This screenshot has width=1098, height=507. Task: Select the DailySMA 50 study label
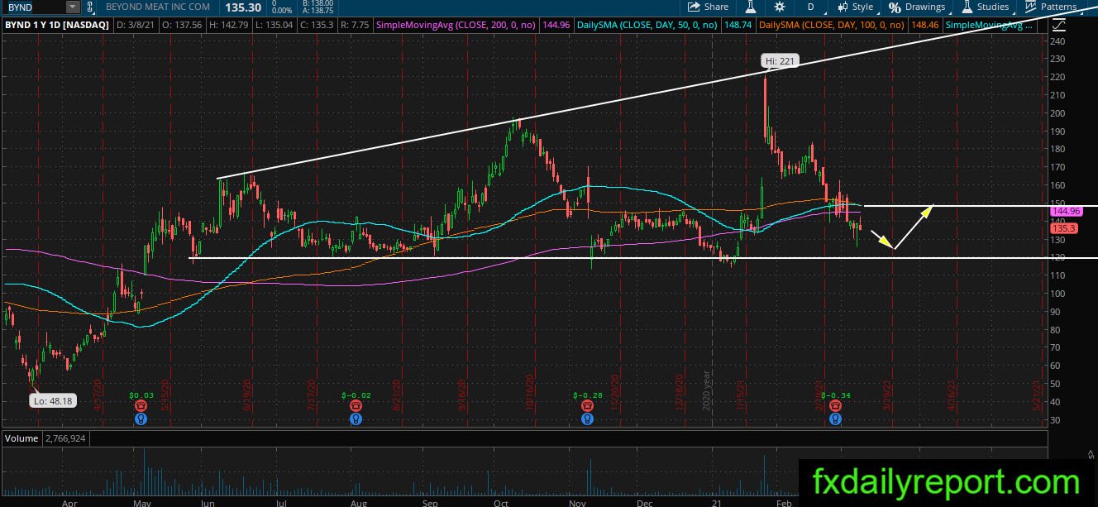point(647,26)
